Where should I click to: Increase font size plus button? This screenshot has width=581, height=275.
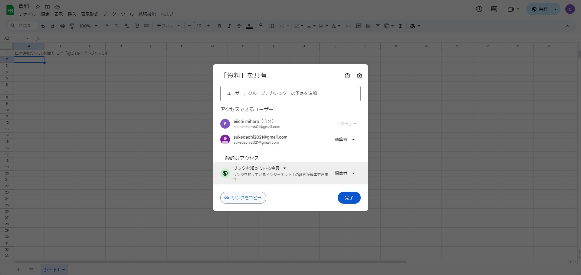tap(209, 26)
